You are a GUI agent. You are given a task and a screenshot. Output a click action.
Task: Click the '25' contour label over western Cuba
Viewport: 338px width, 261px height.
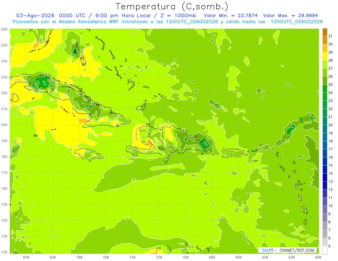pos(37,83)
